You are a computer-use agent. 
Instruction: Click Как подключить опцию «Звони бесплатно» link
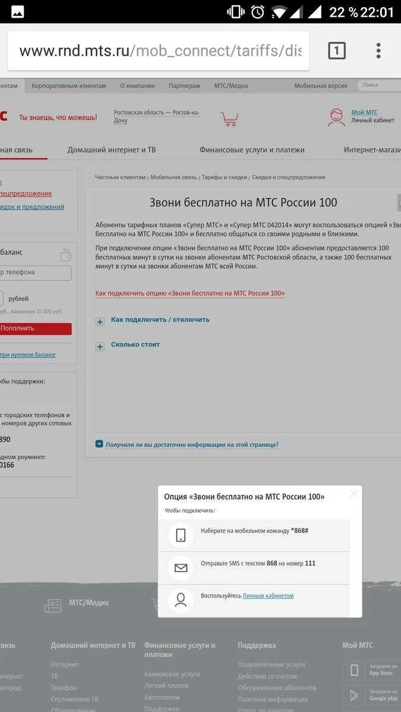pyautogui.click(x=190, y=293)
